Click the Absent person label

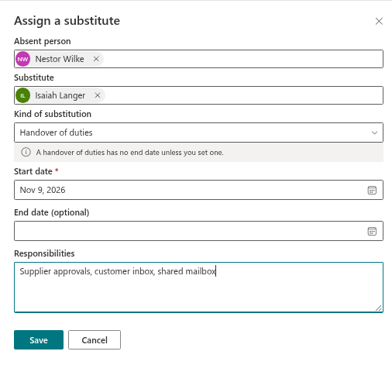[x=43, y=41]
